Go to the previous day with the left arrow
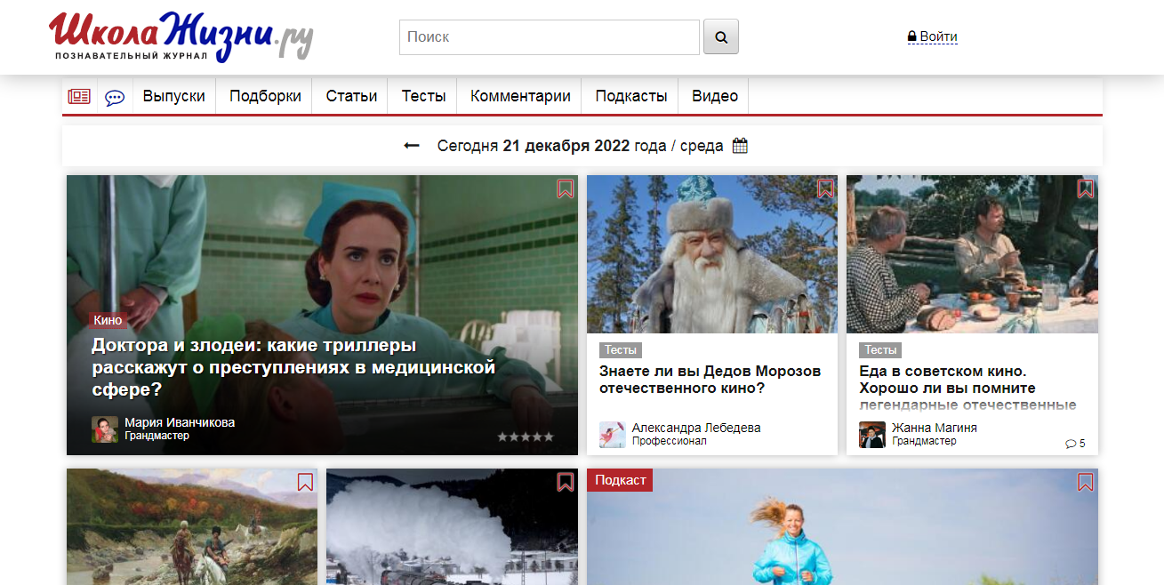 coord(412,146)
